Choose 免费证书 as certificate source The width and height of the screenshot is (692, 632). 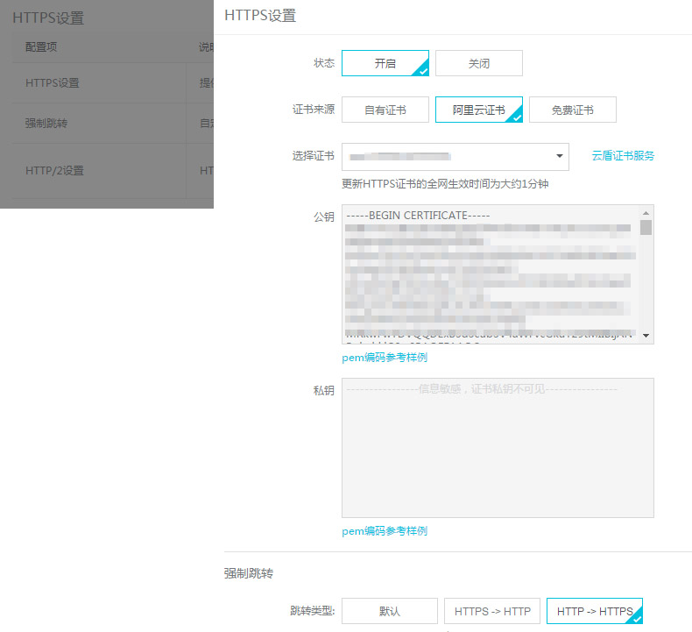572,110
